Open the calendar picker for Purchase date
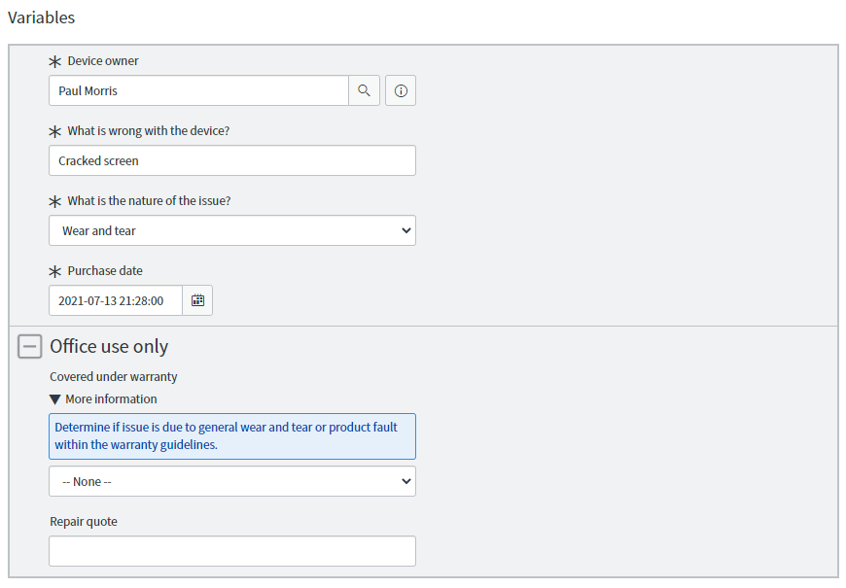Image resolution: width=846 pixels, height=588 pixels. pyautogui.click(x=197, y=300)
